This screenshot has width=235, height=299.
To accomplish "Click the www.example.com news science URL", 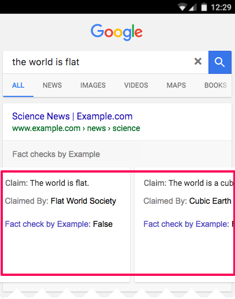I will [76, 128].
